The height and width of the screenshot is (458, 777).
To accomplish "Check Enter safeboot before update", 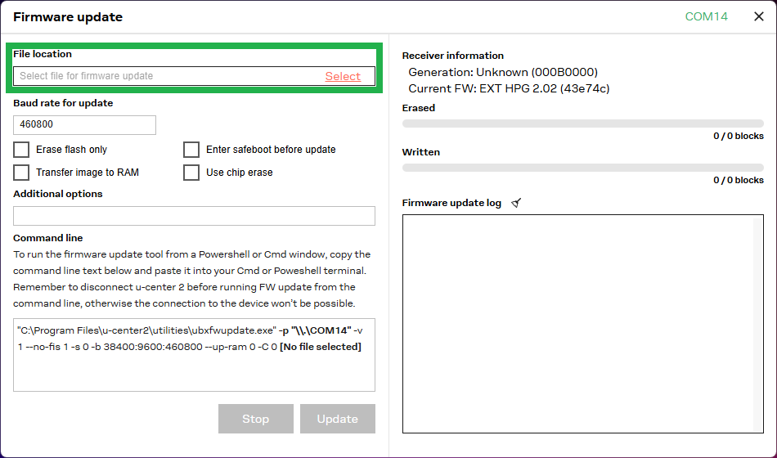I will click(191, 150).
